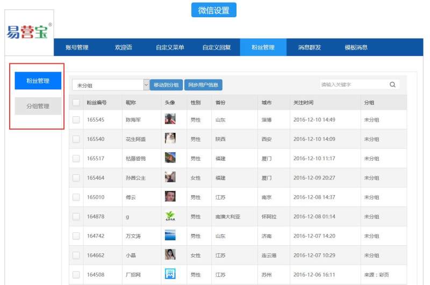Click the keyword search input field
The width and height of the screenshot is (430, 285).
(x=352, y=84)
